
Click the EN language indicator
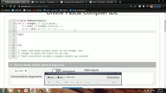point(139,90)
